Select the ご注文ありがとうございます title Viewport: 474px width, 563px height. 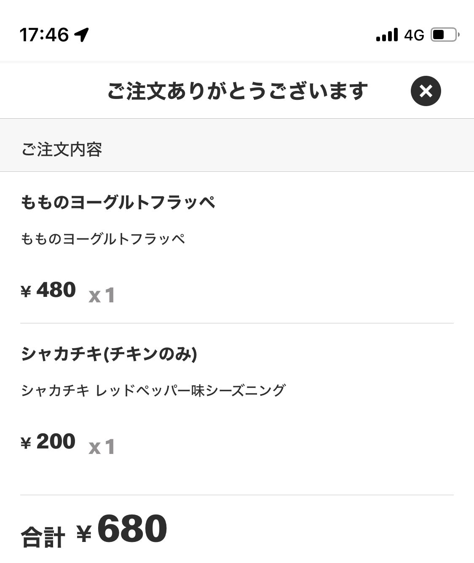point(238,91)
